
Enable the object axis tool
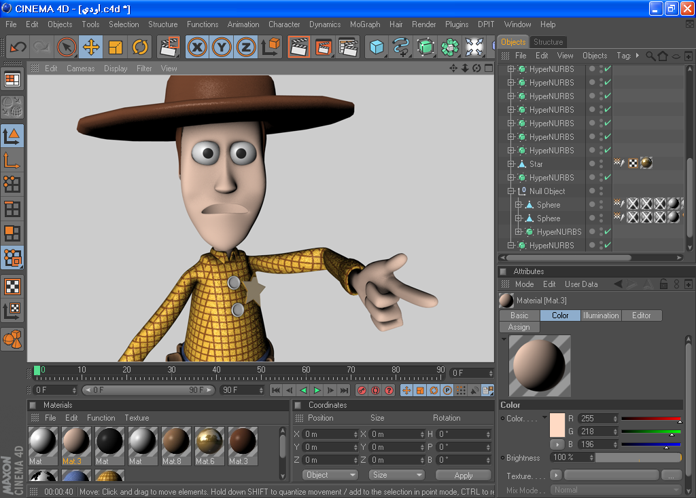tap(12, 160)
